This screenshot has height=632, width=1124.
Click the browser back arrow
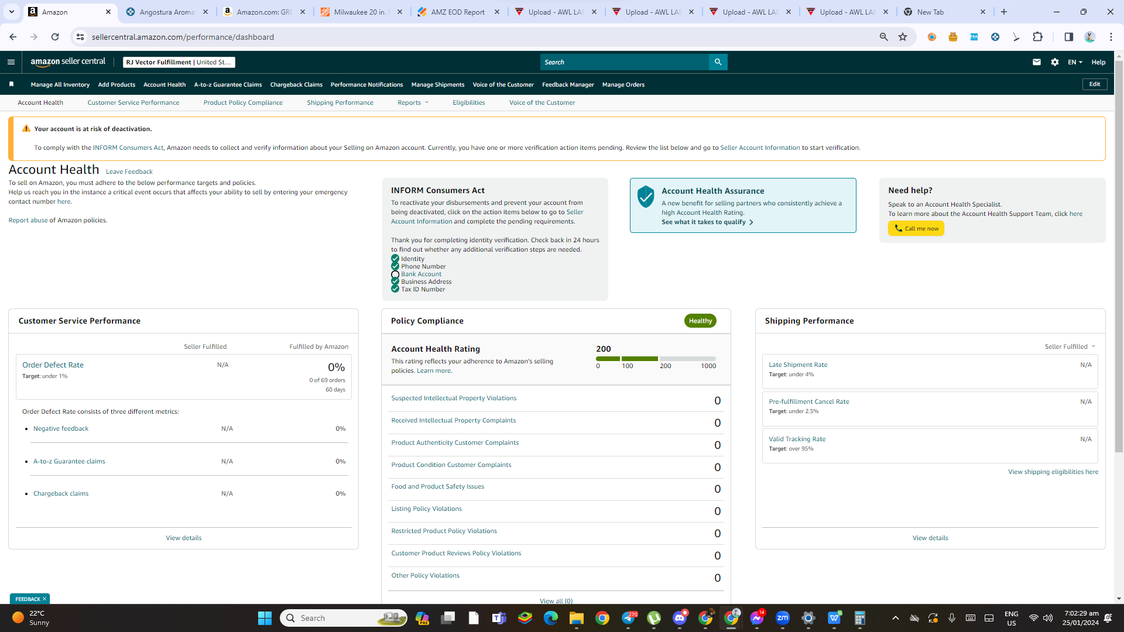click(13, 37)
